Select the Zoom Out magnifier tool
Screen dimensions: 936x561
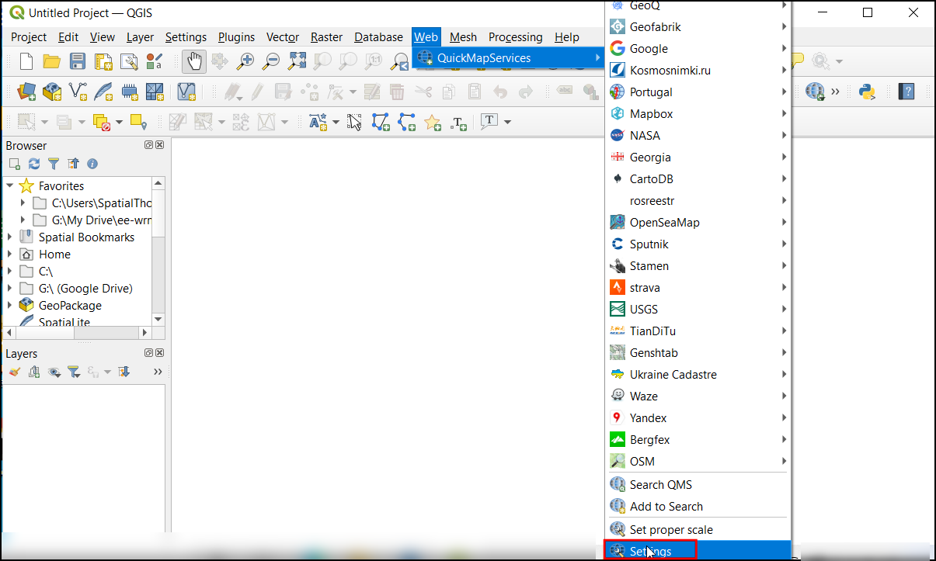click(x=271, y=61)
